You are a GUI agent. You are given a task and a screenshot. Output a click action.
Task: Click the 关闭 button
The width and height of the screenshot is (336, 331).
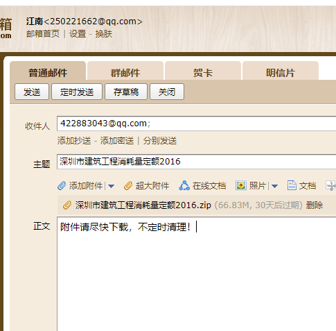point(167,92)
